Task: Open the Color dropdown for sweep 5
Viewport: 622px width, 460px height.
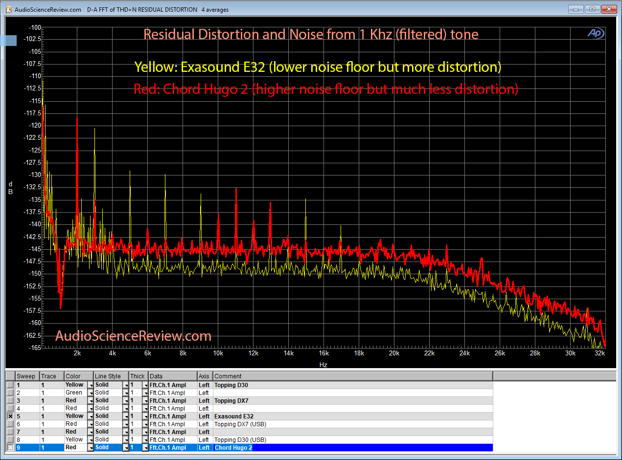Action: (x=91, y=416)
